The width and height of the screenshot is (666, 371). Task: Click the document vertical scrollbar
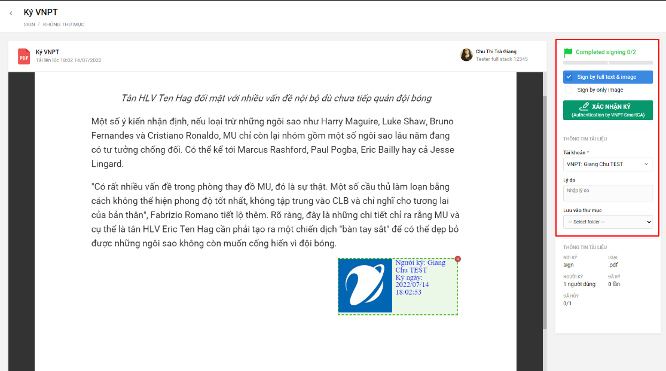(545, 212)
